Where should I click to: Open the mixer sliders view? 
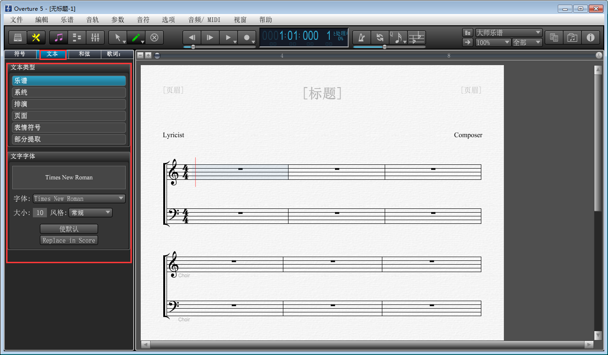tap(95, 37)
